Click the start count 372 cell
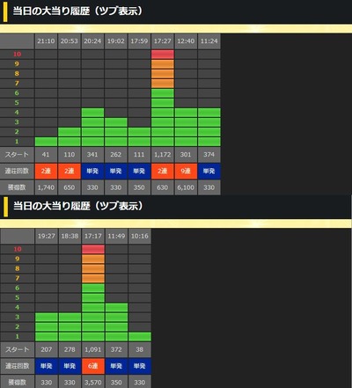 pyautogui.click(x=116, y=349)
